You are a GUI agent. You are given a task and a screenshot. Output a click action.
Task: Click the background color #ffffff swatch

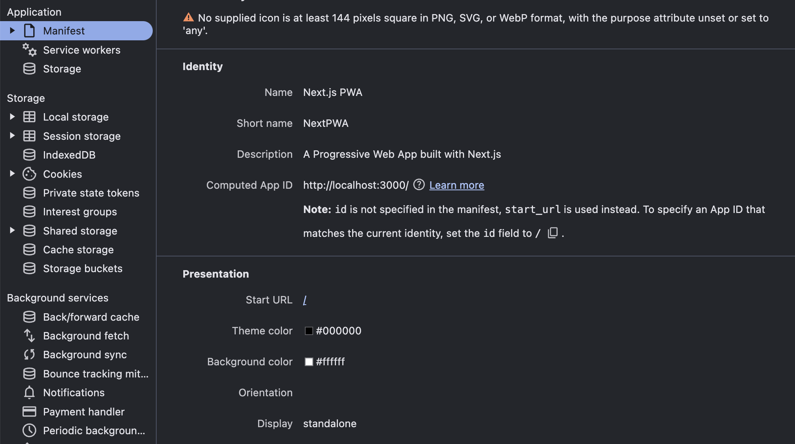(309, 362)
